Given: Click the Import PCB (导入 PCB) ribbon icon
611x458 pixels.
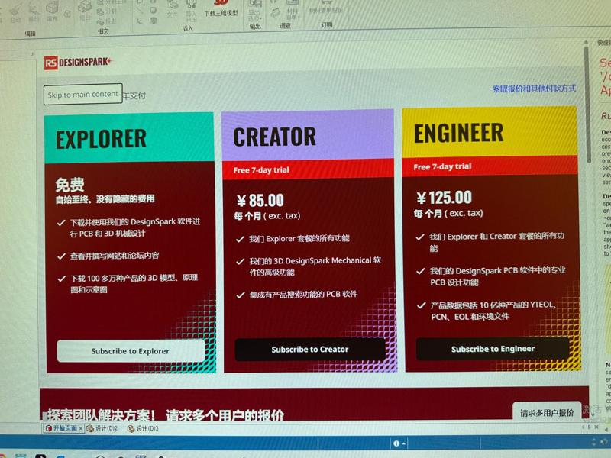Looking at the screenshot, I should coord(192,10).
